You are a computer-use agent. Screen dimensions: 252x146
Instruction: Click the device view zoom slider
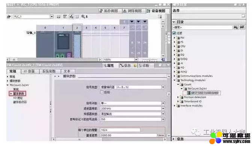click(150, 60)
